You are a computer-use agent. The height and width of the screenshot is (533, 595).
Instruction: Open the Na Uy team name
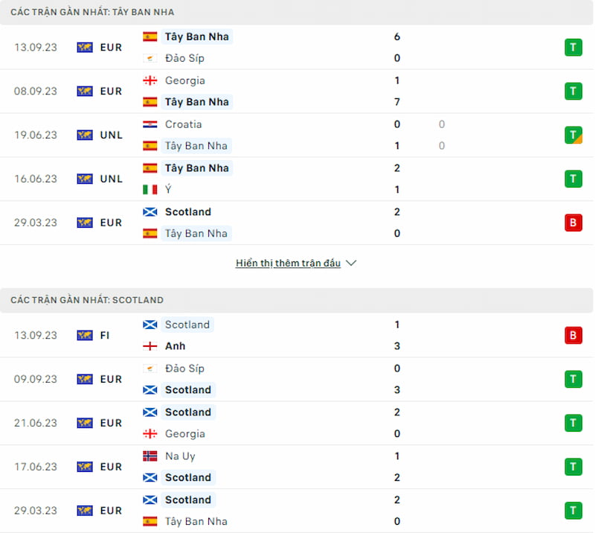pos(180,456)
